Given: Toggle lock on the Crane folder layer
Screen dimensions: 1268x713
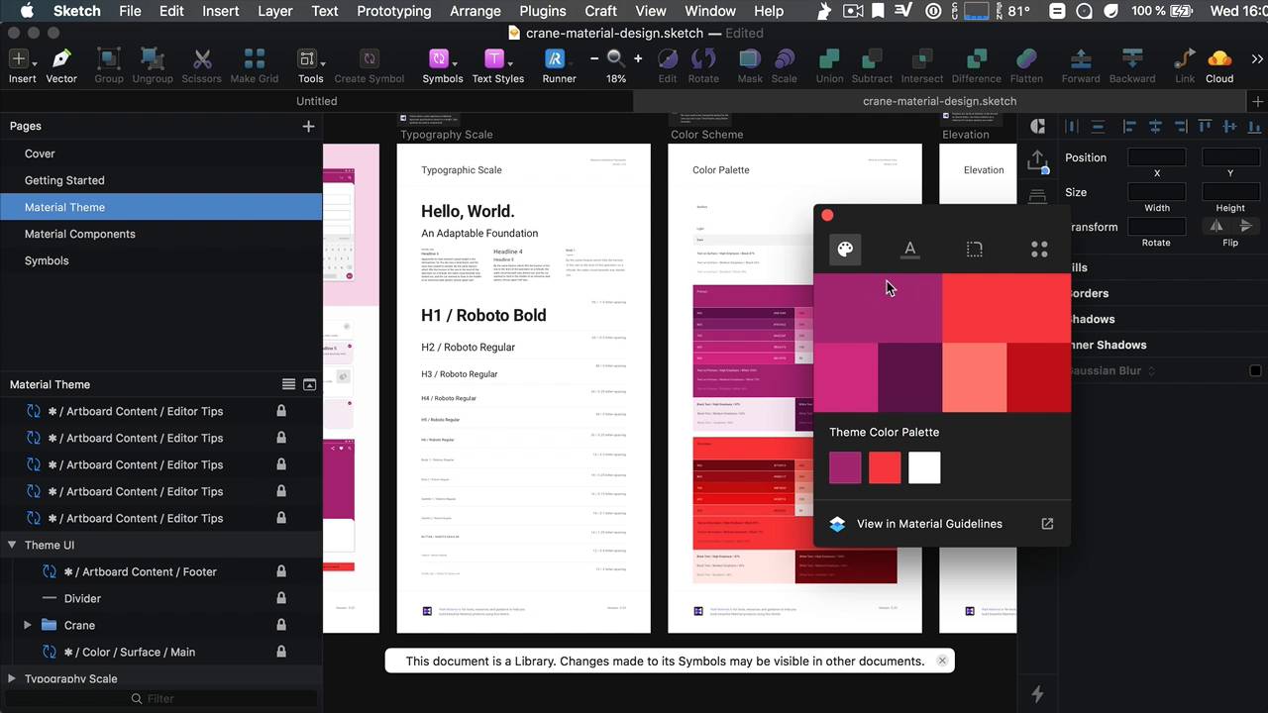Looking at the screenshot, I should pyautogui.click(x=281, y=625).
